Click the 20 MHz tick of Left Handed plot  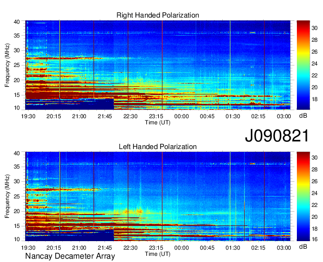click(x=17, y=211)
